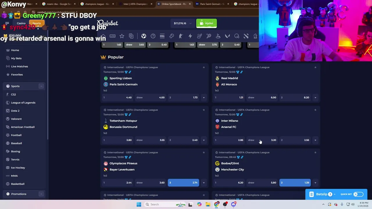
Task: Expand more markets for Bodoe/Glimt match
Action: pyautogui.click(x=315, y=183)
